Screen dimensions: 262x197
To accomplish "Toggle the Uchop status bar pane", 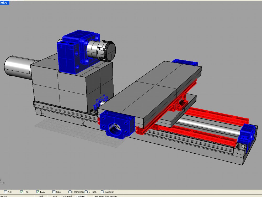I will (81, 196).
